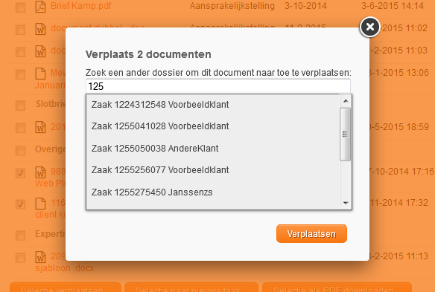
Task: Uncheck the checked box in the 17:16 row
Action: pos(20,173)
